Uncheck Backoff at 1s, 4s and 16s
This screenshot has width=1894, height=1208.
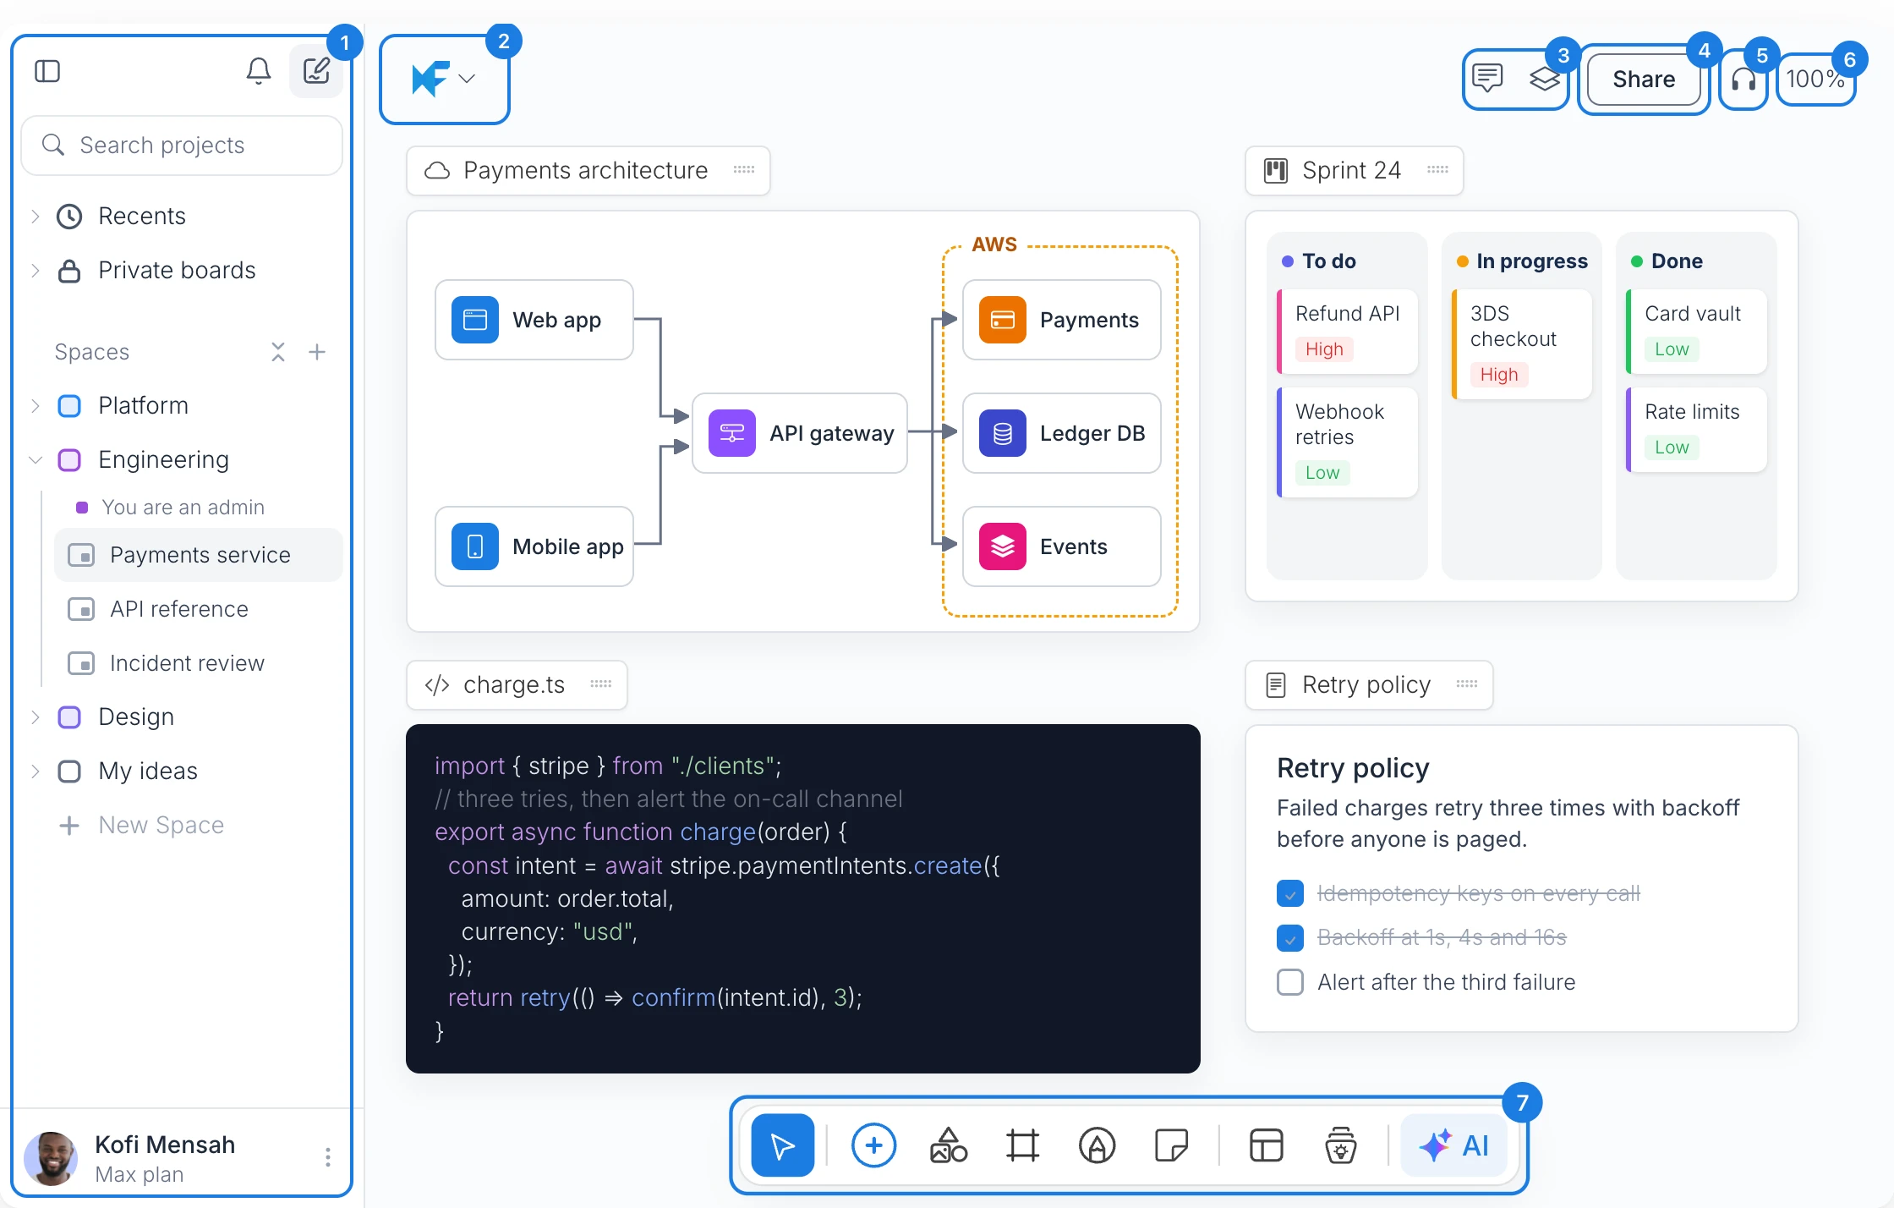click(x=1290, y=937)
